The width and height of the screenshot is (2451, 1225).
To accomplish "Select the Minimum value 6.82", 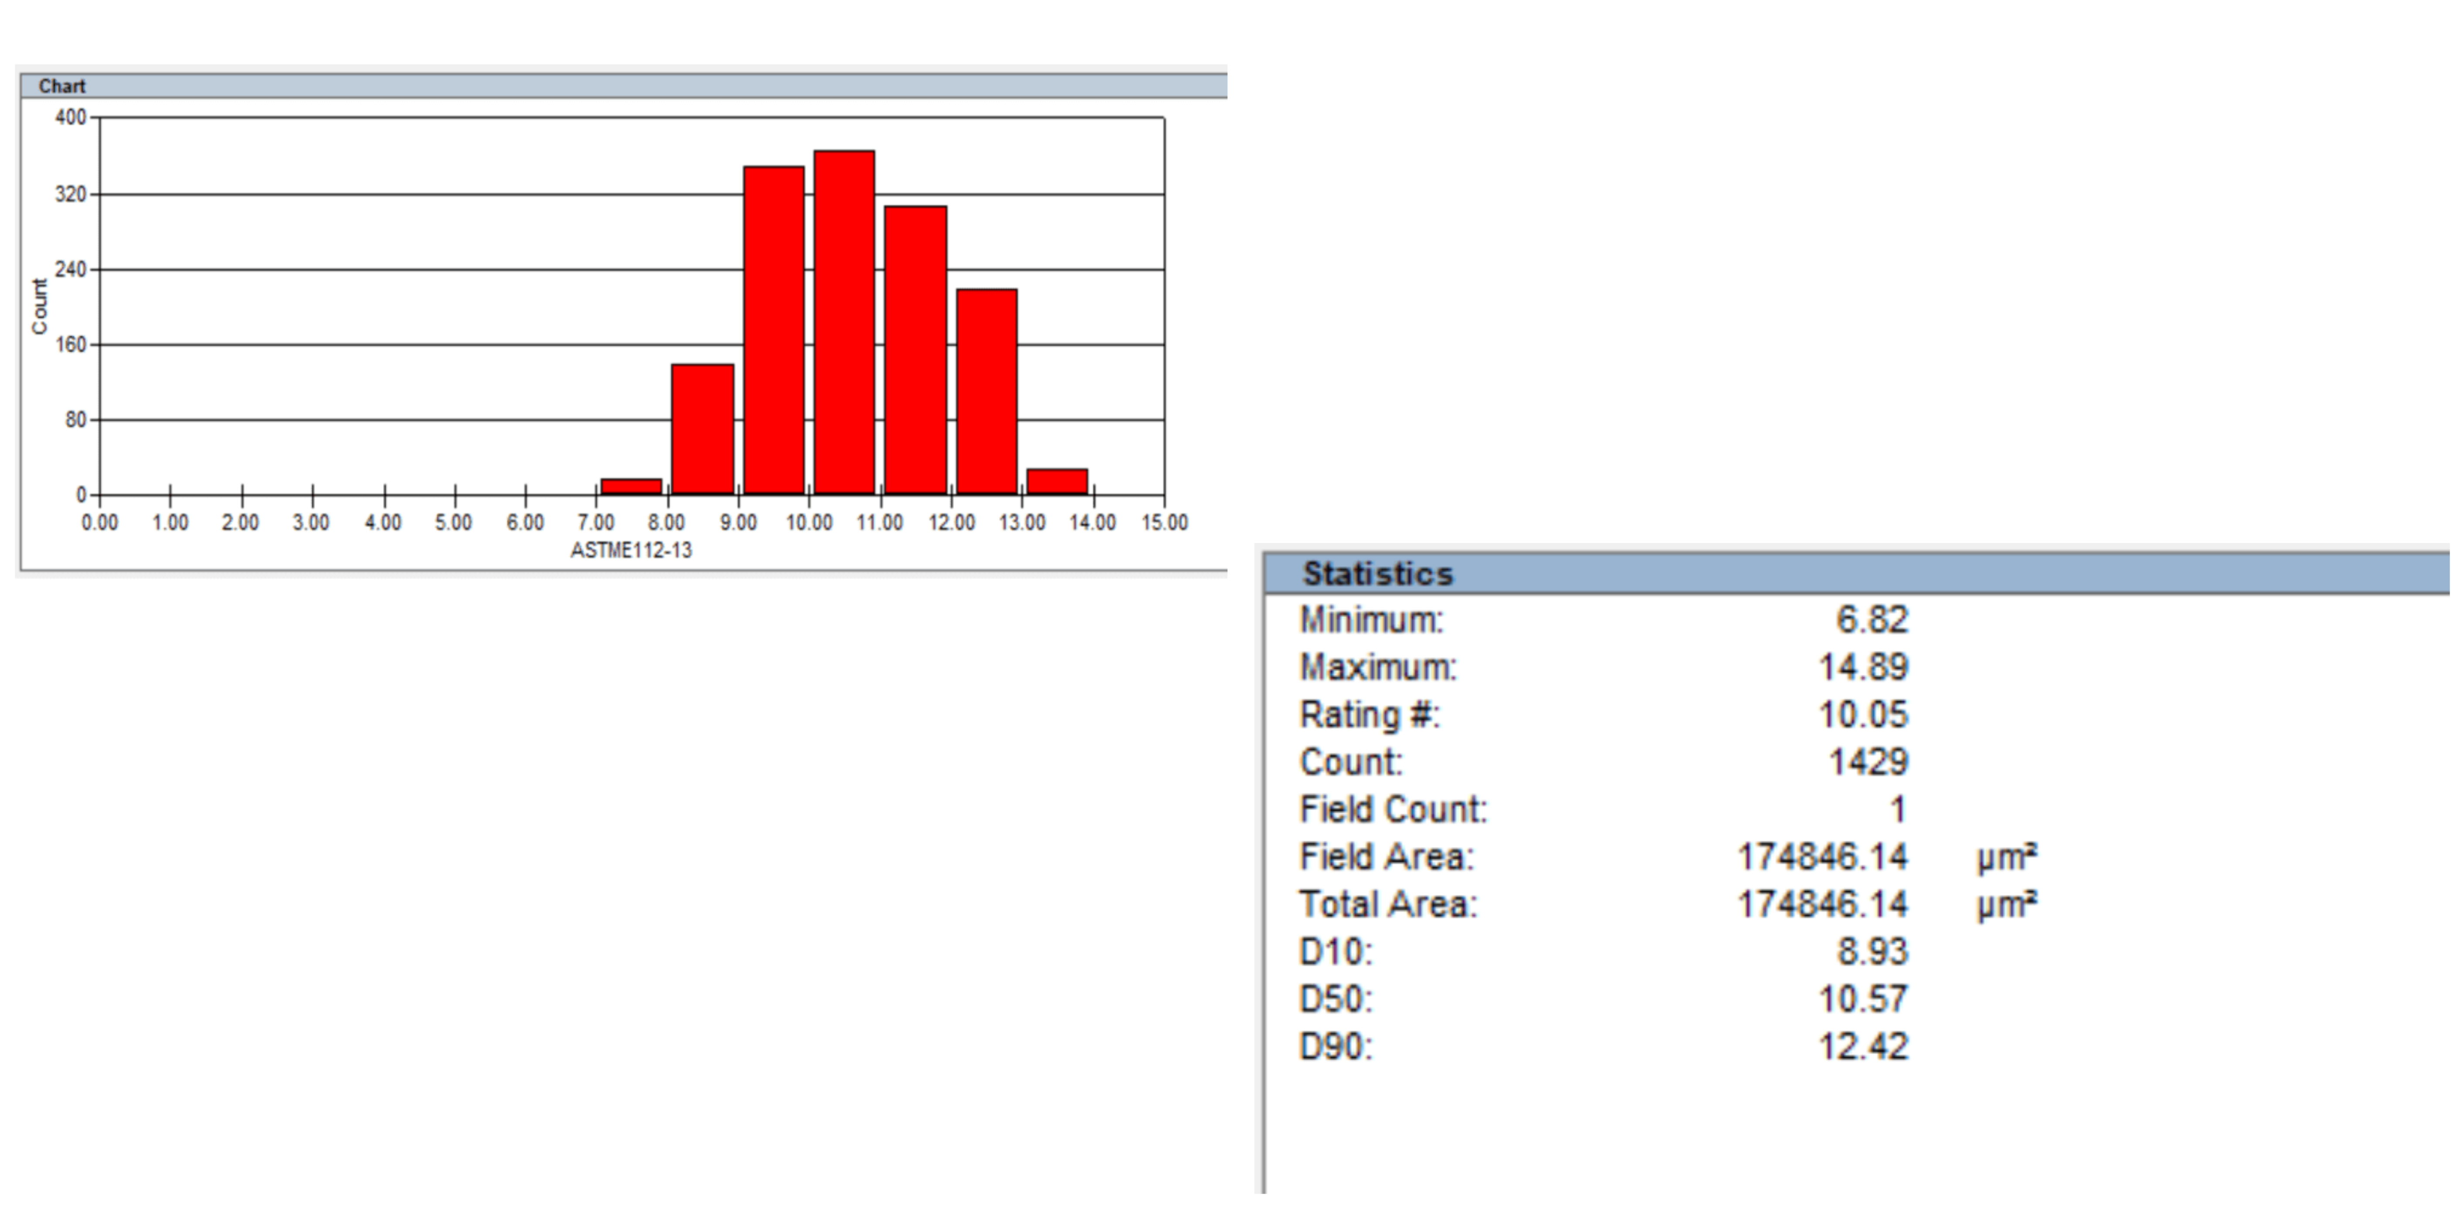I will click(1872, 620).
